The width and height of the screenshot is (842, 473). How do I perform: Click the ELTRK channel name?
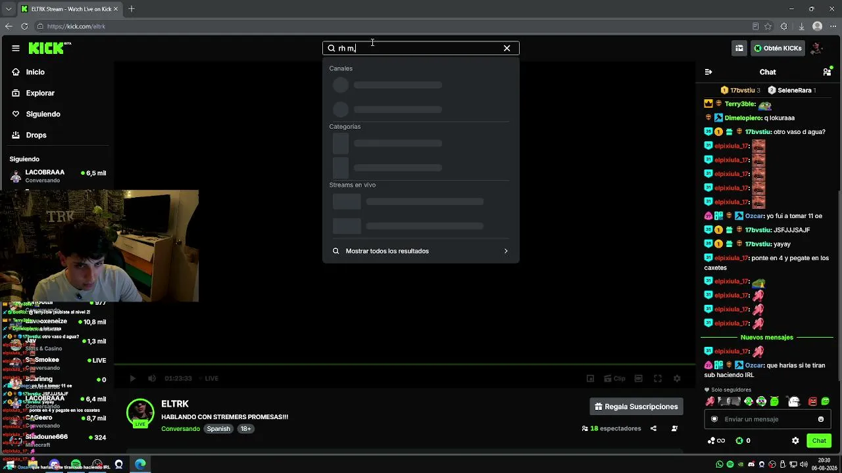click(x=175, y=404)
